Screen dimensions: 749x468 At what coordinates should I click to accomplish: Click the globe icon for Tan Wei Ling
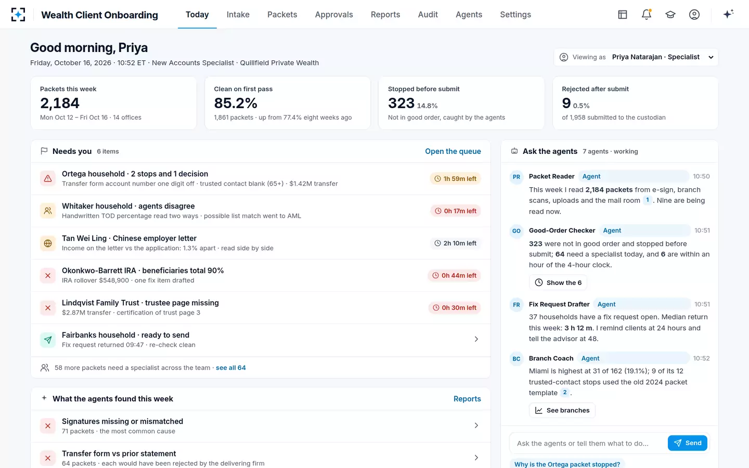pyautogui.click(x=48, y=243)
